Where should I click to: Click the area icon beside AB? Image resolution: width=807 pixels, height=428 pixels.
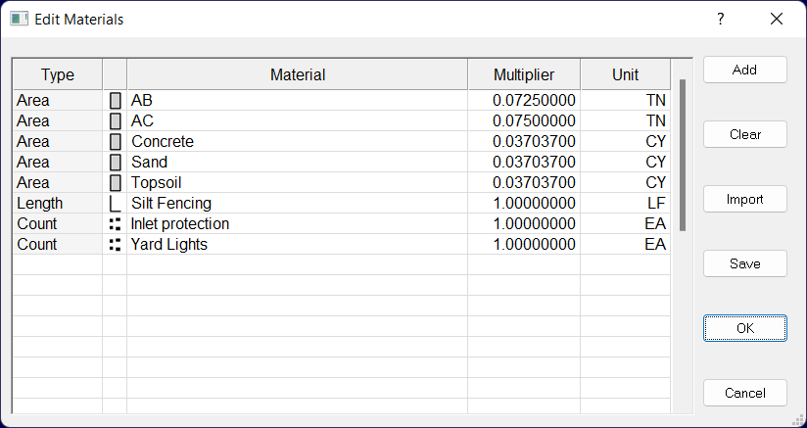tap(116, 101)
